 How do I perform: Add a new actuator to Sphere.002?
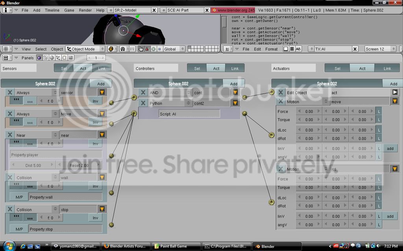coord(393,84)
